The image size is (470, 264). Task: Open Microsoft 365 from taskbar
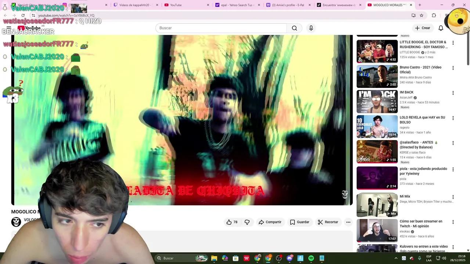click(x=225, y=258)
